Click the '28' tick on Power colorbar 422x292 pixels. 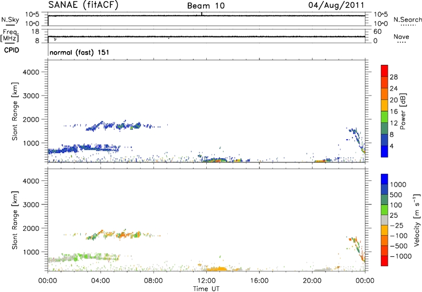tap(394, 77)
